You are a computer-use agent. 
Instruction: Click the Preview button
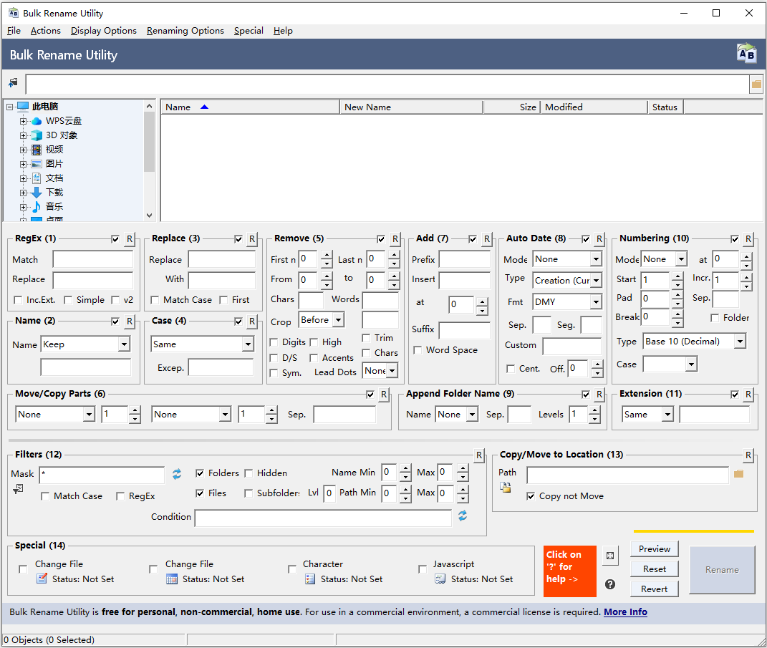click(655, 549)
